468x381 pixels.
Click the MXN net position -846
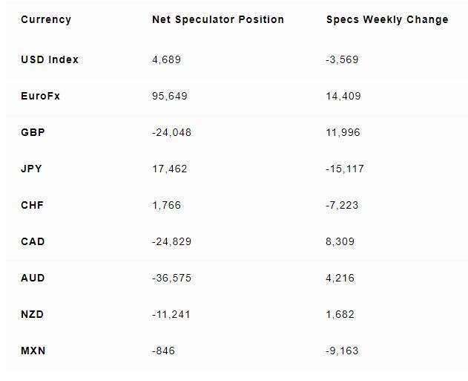pyautogui.click(x=164, y=351)
